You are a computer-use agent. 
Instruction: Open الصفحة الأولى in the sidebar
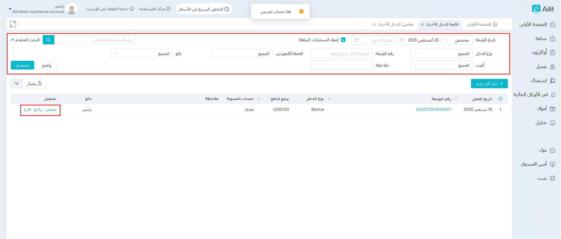point(537,25)
